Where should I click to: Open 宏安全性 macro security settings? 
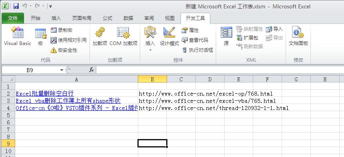pyautogui.click(x=64, y=50)
